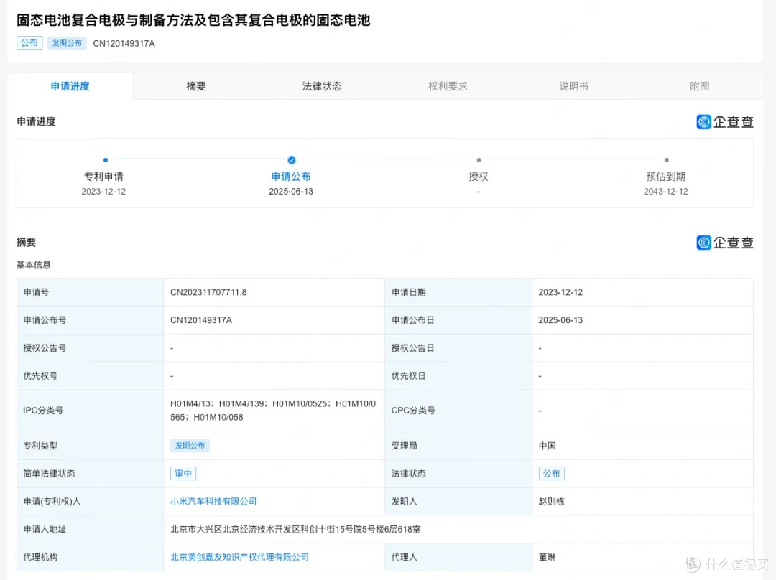Open the 法律状态 tab
Screen dimensions: 776x580
(322, 86)
